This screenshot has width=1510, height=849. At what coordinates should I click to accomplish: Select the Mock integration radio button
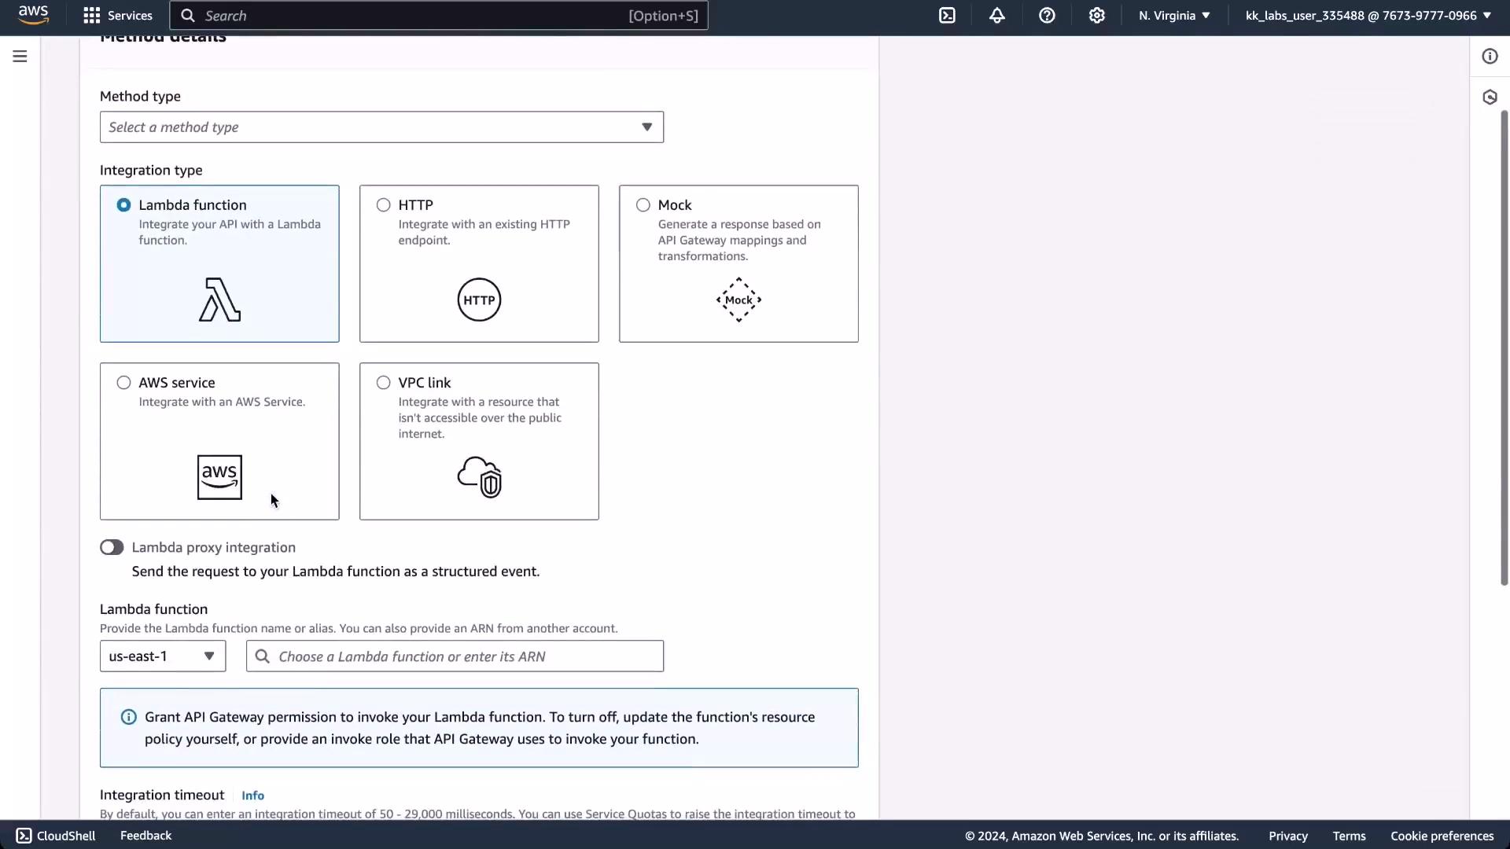[643, 205]
